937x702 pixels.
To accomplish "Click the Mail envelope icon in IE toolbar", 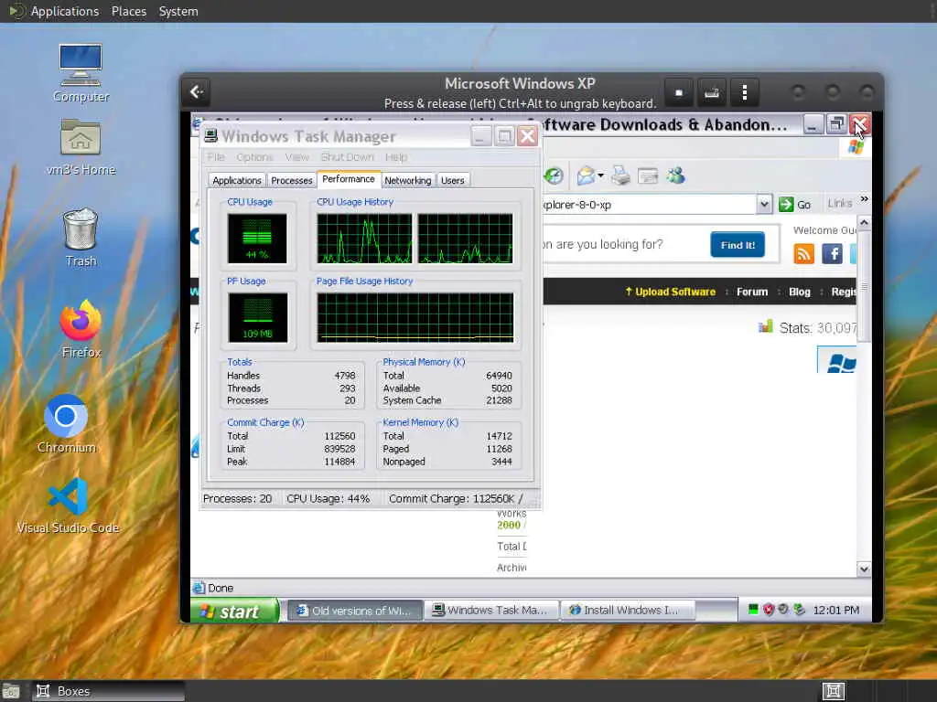I will click(x=586, y=175).
